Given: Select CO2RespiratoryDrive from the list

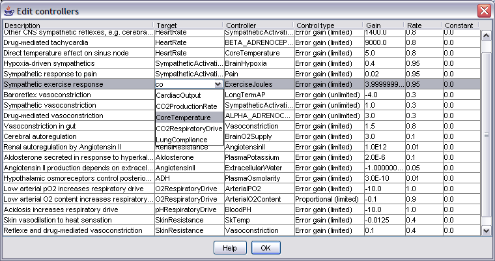Looking at the screenshot, I should click(x=188, y=129).
